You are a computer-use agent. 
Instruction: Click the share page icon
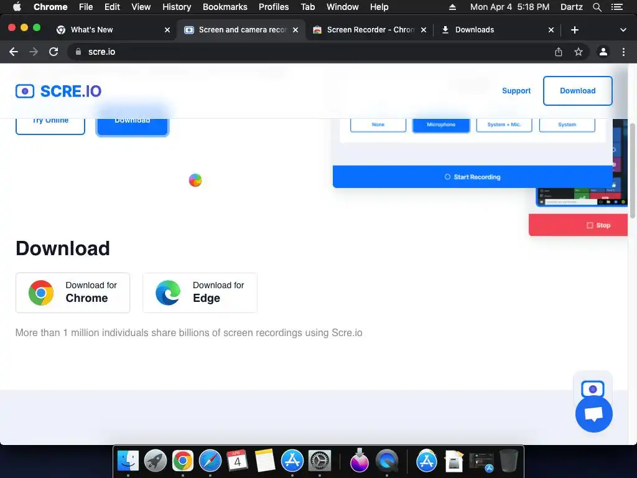(x=558, y=52)
